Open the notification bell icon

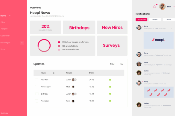pos(154,7)
